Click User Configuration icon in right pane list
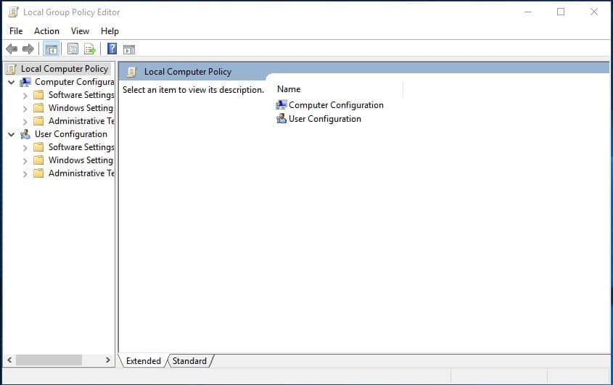The height and width of the screenshot is (385, 613). click(x=281, y=118)
